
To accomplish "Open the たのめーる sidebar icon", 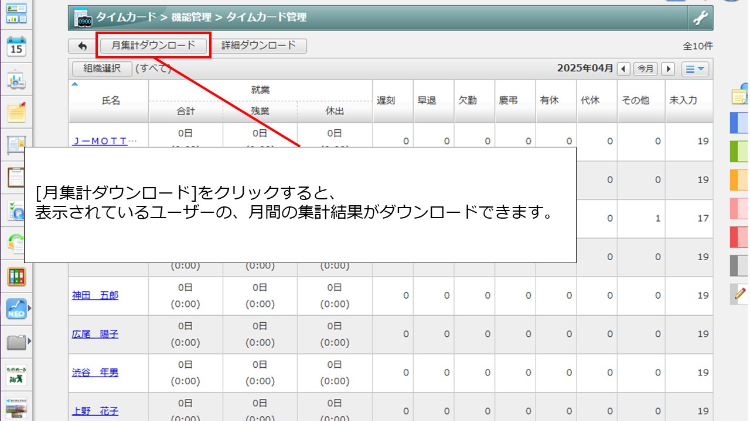I will [16, 374].
